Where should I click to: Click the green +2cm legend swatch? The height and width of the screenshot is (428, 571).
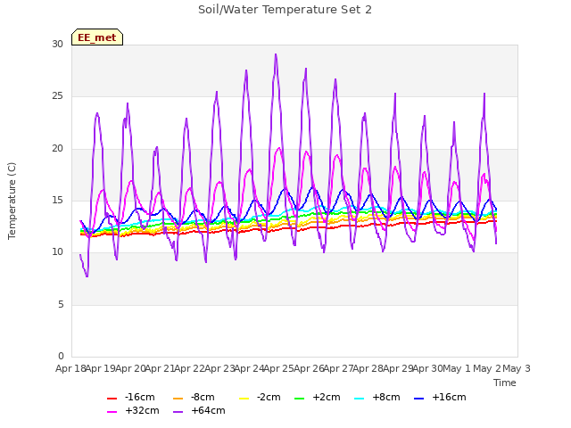300,399
